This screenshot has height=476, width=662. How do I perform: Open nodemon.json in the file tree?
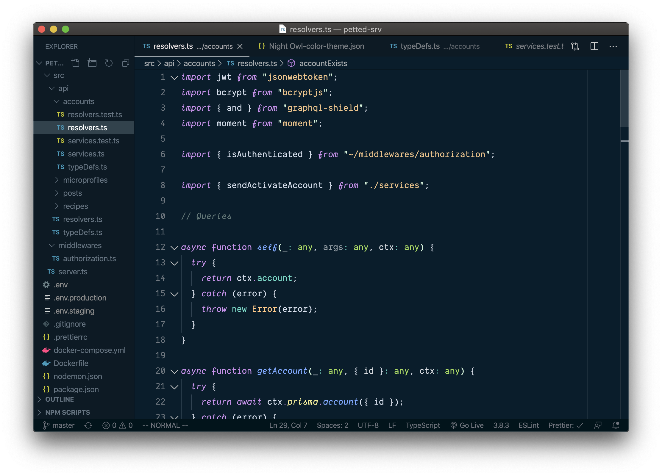click(x=84, y=376)
